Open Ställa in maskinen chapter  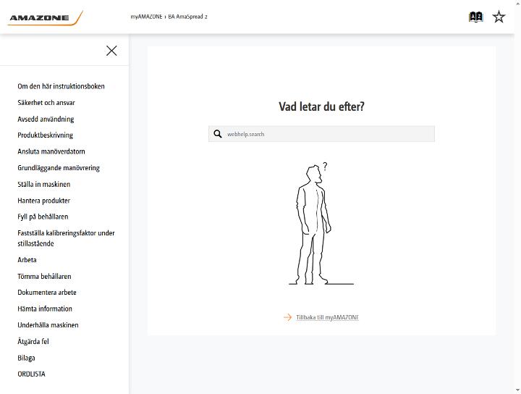tap(44, 184)
